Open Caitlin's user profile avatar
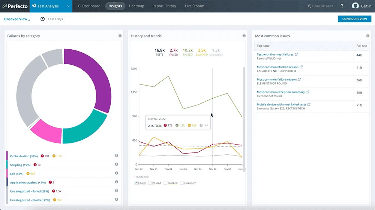This screenshot has width=375, height=210. point(355,6)
